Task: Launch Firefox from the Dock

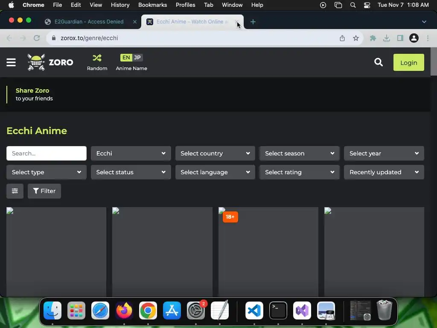Action: pos(124,310)
